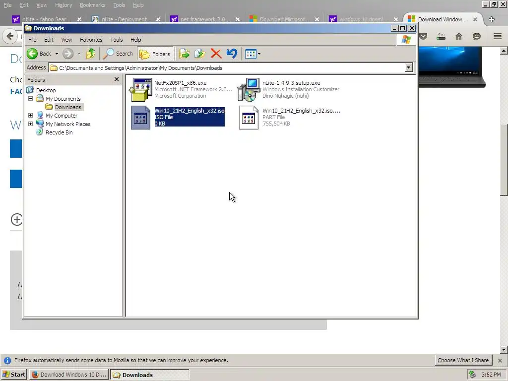Click the system tray network icon
Image resolution: width=508 pixels, height=381 pixels.
tap(473, 375)
